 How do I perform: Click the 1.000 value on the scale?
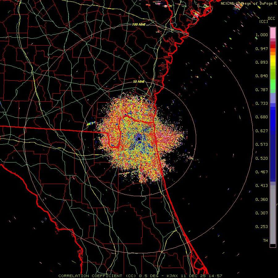coord(262,35)
